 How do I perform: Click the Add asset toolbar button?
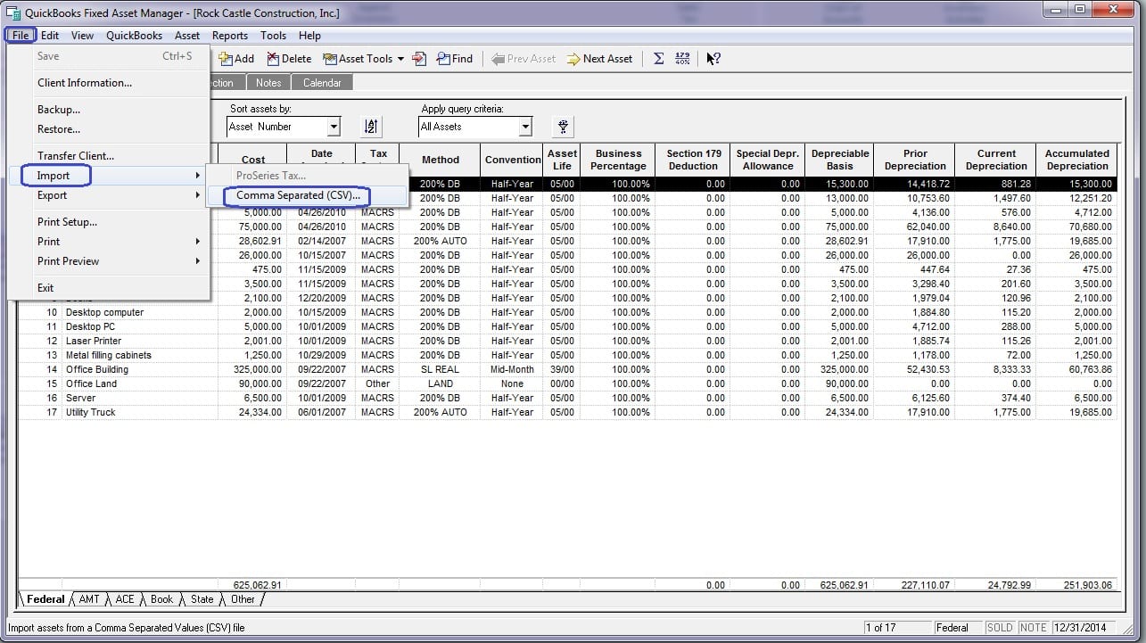236,59
